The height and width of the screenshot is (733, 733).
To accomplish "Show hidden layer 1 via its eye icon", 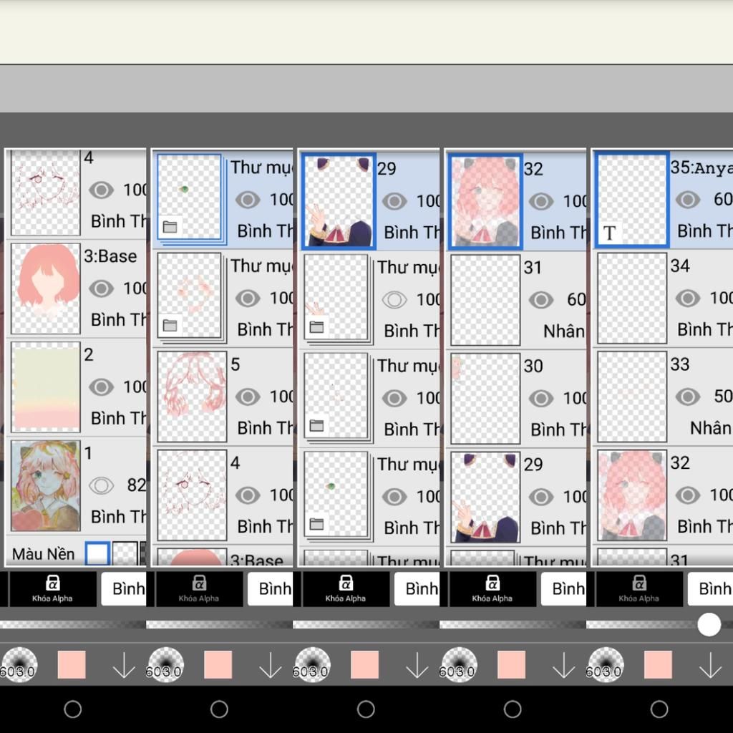I will [x=101, y=485].
